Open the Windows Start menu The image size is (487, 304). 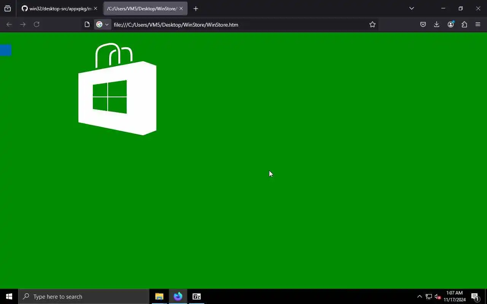(x=9, y=296)
